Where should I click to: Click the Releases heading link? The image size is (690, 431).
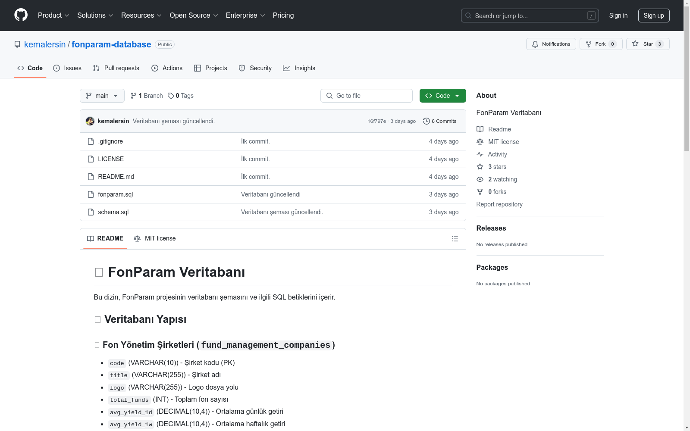point(491,228)
